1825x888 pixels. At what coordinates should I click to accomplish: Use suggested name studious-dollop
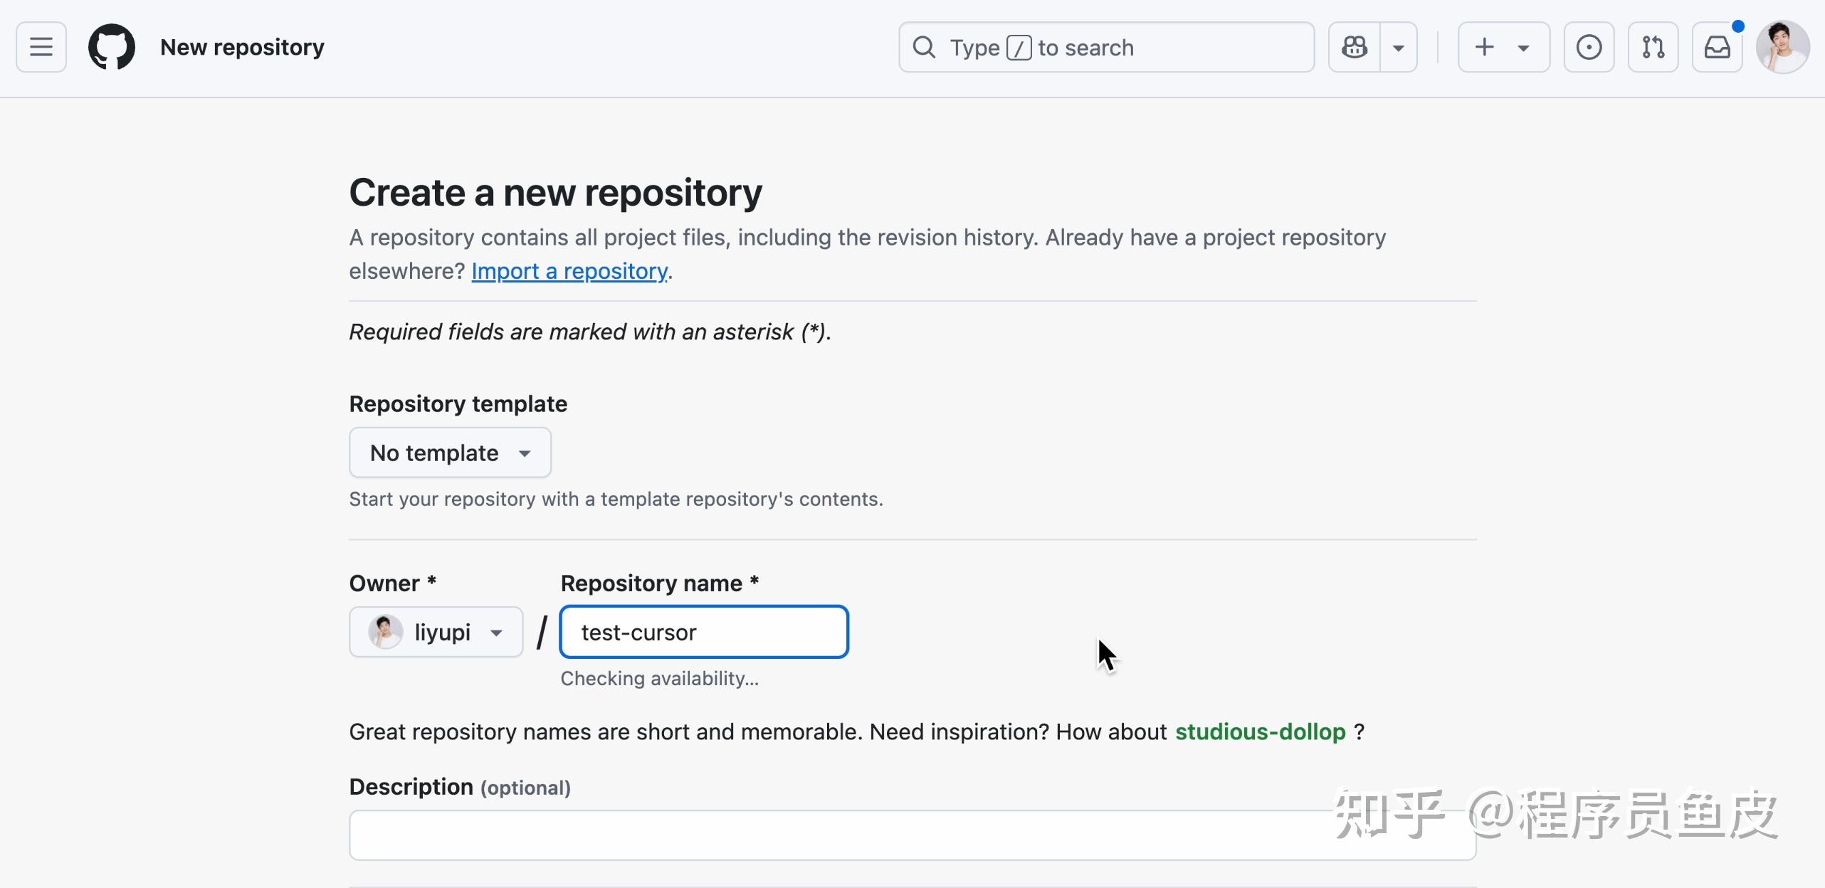(1260, 731)
